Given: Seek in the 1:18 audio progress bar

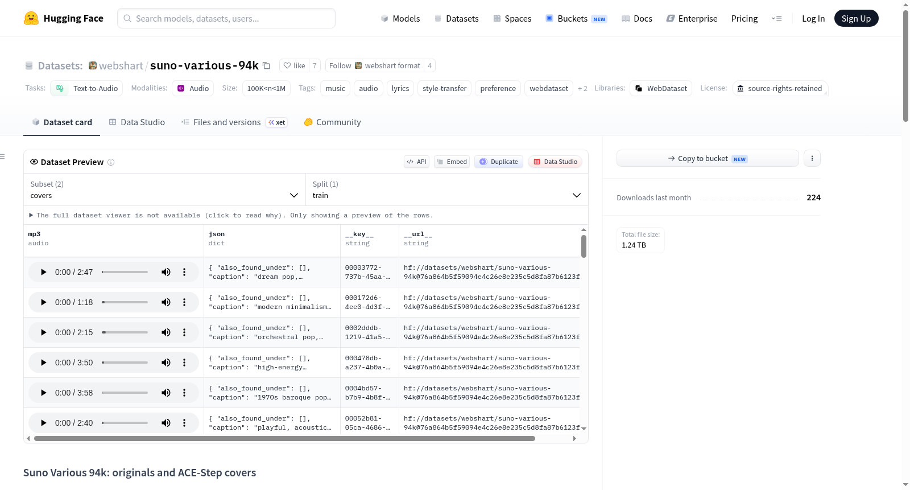Looking at the screenshot, I should [x=125, y=302].
